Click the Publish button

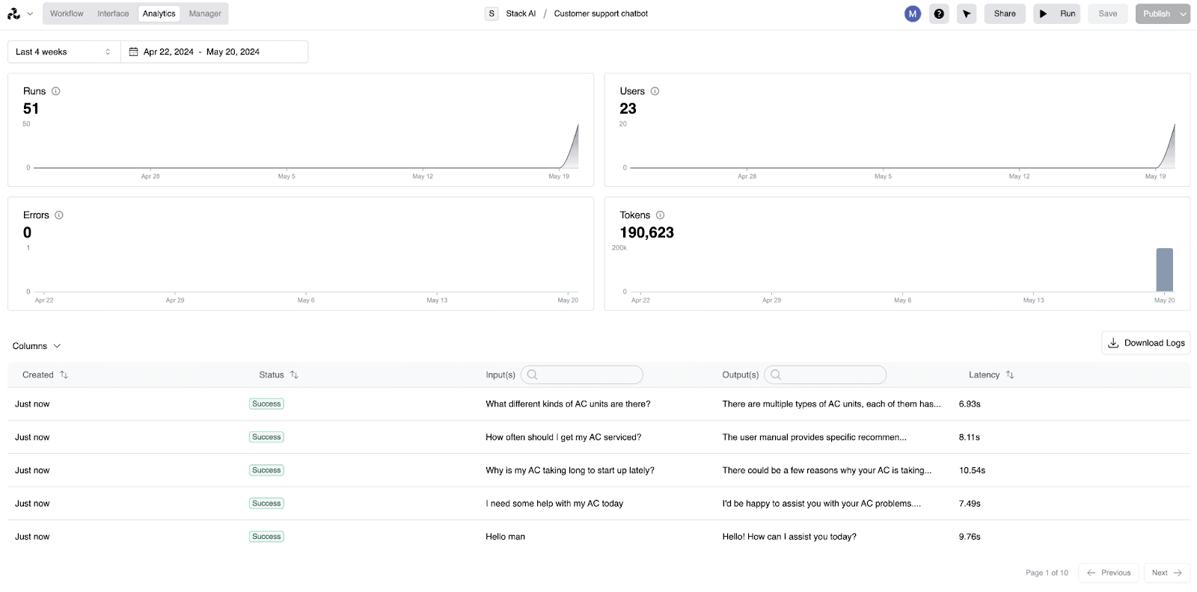coord(1156,13)
